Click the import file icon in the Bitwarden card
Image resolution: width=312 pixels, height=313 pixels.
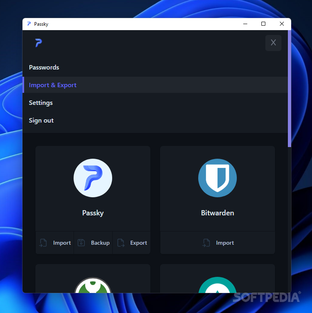click(x=206, y=243)
